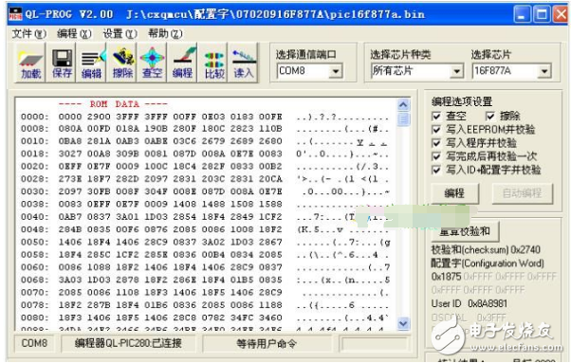Minimize the QL-PROG window
This screenshot has width=571, height=363.
pos(523,15)
